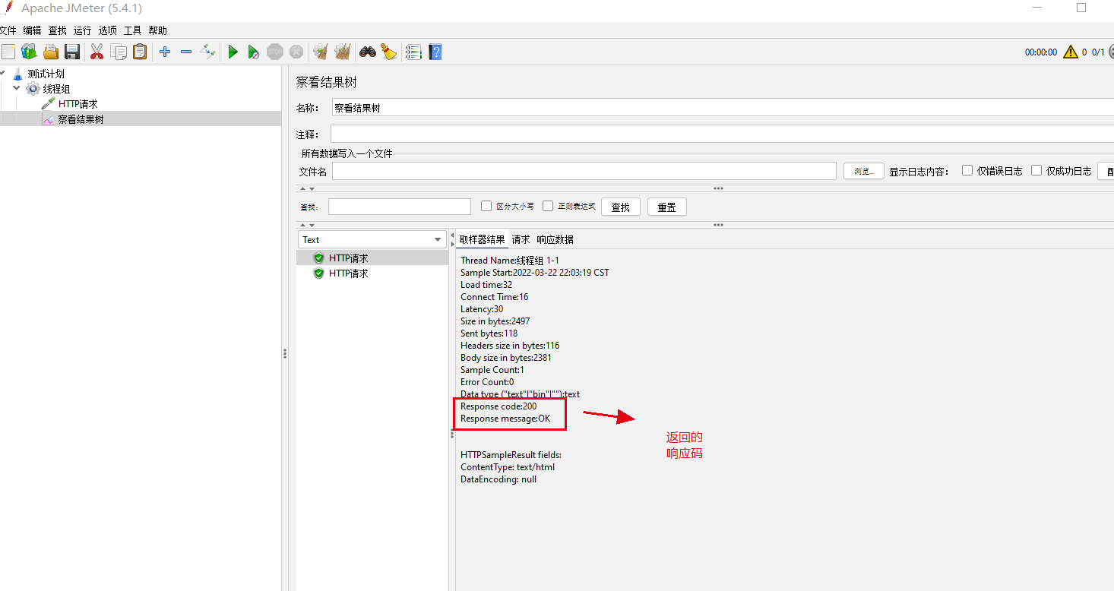Viewport: 1114px width, 591px height.
Task: Click the Copy icon in the toolbar
Action: [119, 52]
